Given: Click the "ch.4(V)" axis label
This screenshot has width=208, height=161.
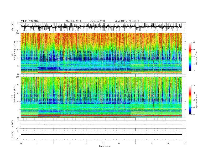Looking at the screenshot, I should point(13,135).
